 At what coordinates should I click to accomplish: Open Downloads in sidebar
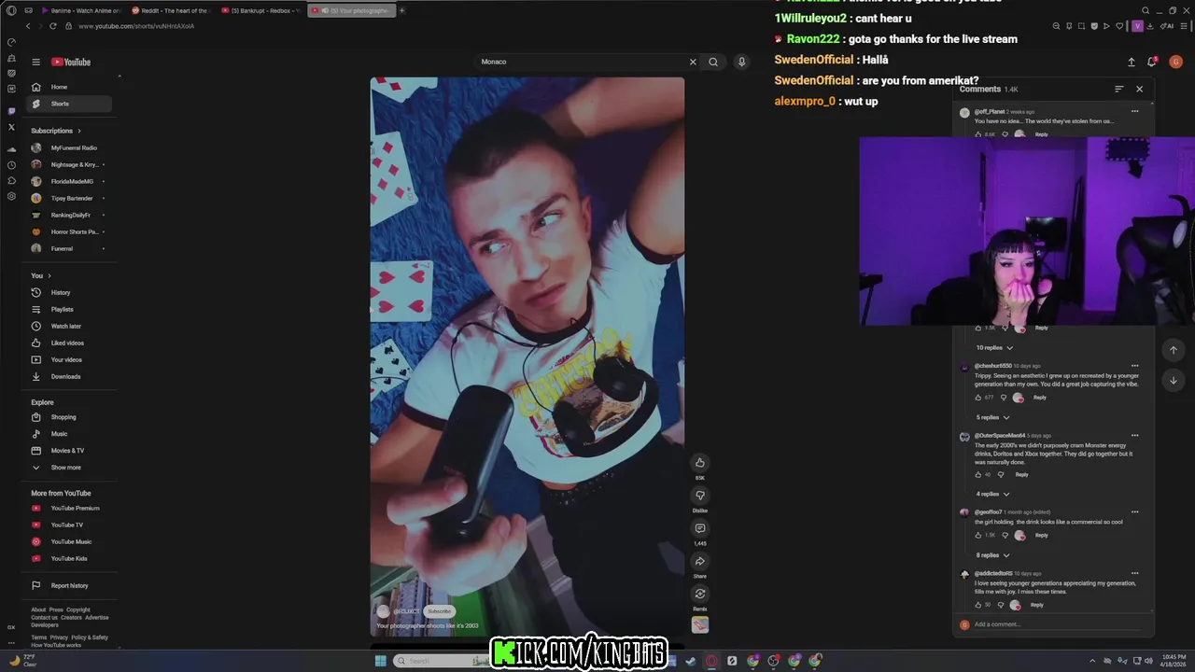pyautogui.click(x=70, y=376)
